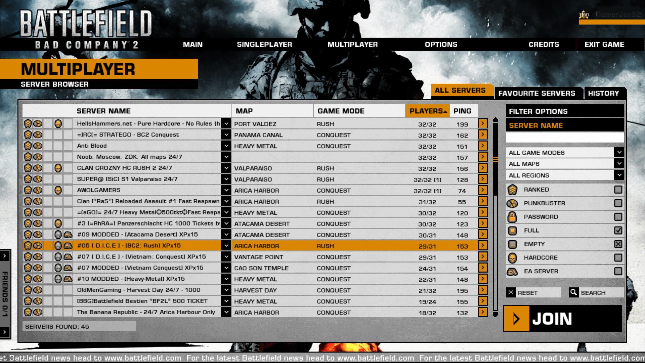
Task: Toggle the Password filter checkbox
Action: (x=618, y=217)
